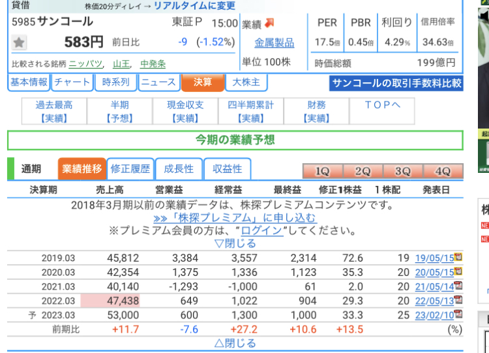The image size is (489, 353).
Task: Click the highlighted 47,438 sales cell
Action: [x=110, y=301]
